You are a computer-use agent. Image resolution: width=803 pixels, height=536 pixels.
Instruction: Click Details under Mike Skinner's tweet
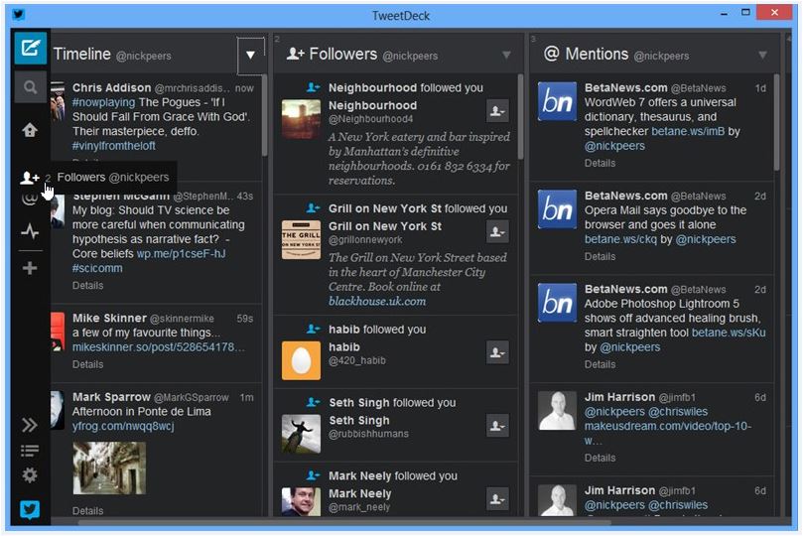[87, 364]
